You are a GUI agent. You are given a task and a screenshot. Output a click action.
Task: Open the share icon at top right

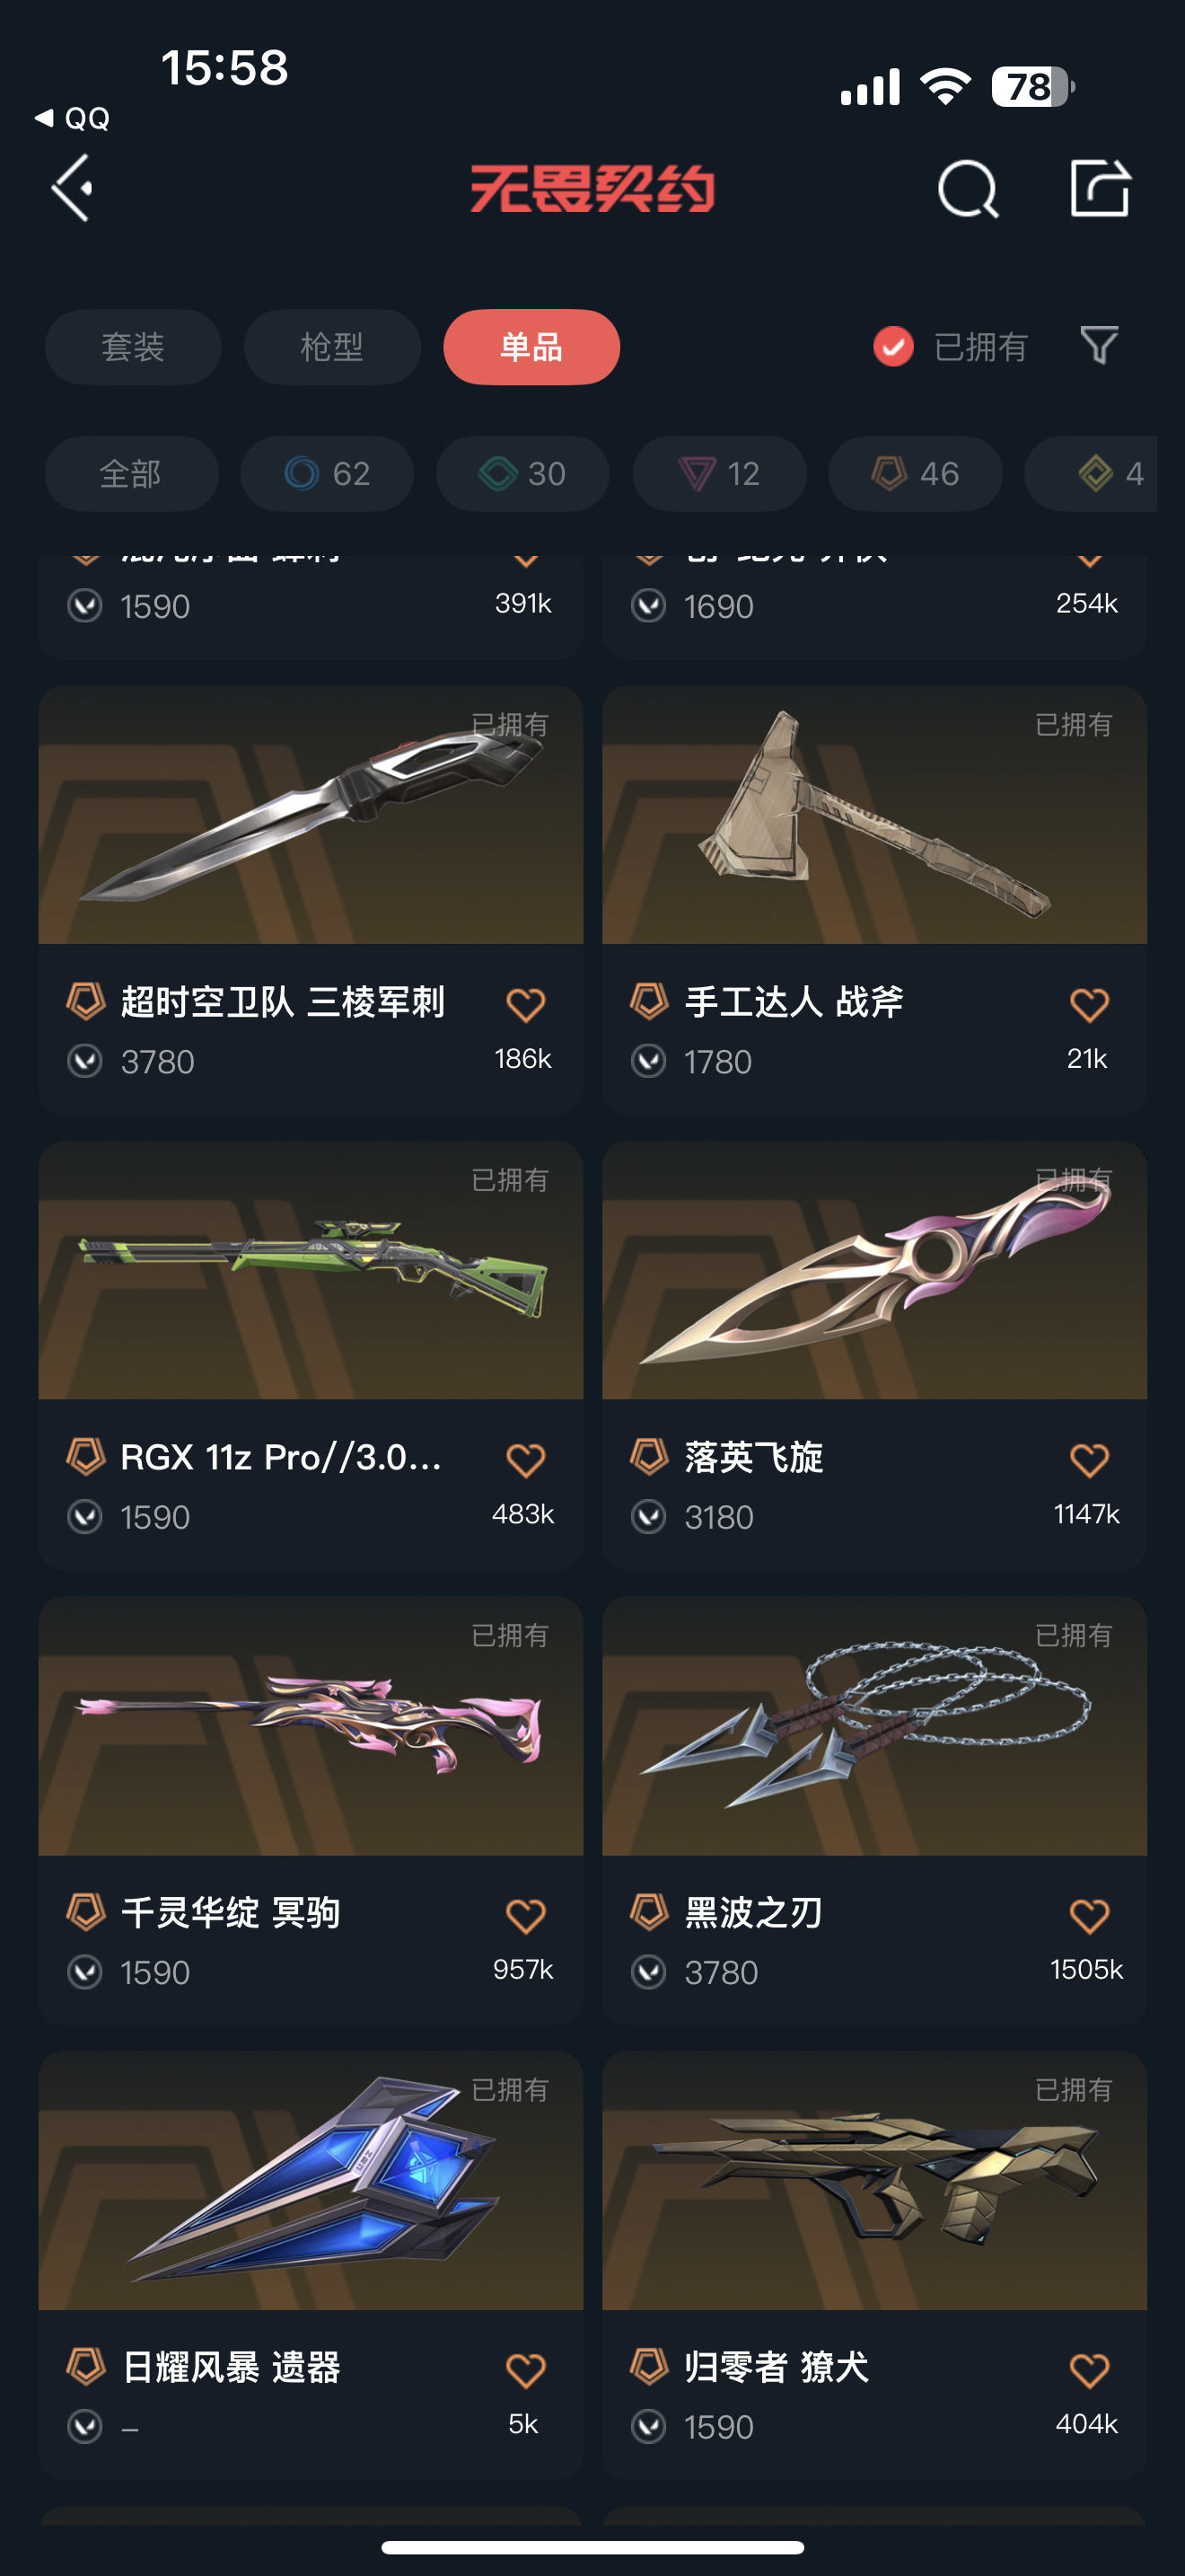(1100, 188)
